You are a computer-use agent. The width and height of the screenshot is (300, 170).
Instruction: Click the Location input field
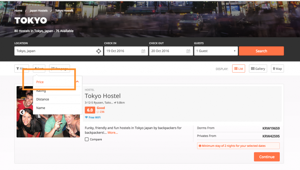tap(54, 51)
